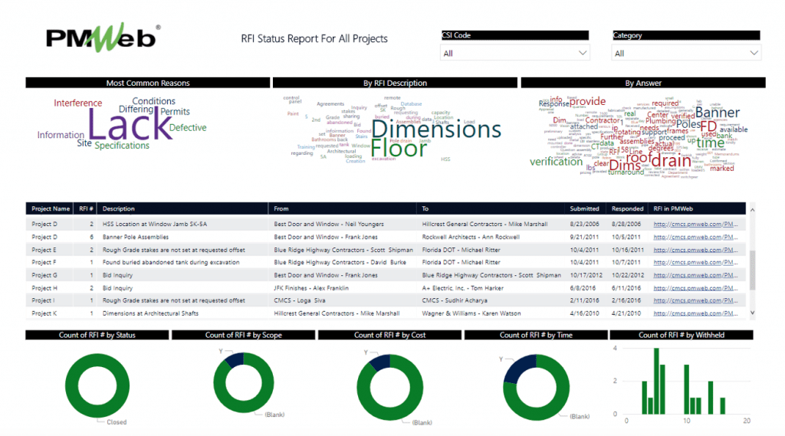Open the Category dropdown
Screen dimensions: 785x436
tap(686, 53)
